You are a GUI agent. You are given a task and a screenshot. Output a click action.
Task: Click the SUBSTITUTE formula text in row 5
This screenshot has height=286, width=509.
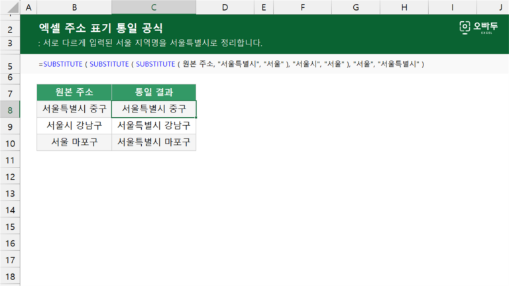coord(231,64)
